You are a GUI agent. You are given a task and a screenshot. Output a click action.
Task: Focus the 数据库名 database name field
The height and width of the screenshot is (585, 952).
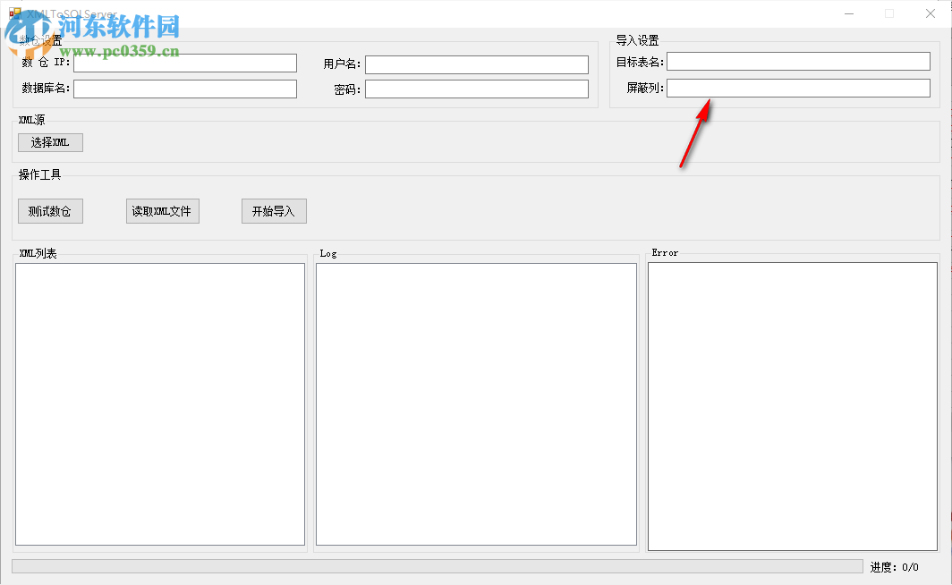tap(184, 89)
